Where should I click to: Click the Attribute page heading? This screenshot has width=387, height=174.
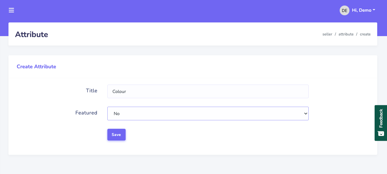(32, 34)
